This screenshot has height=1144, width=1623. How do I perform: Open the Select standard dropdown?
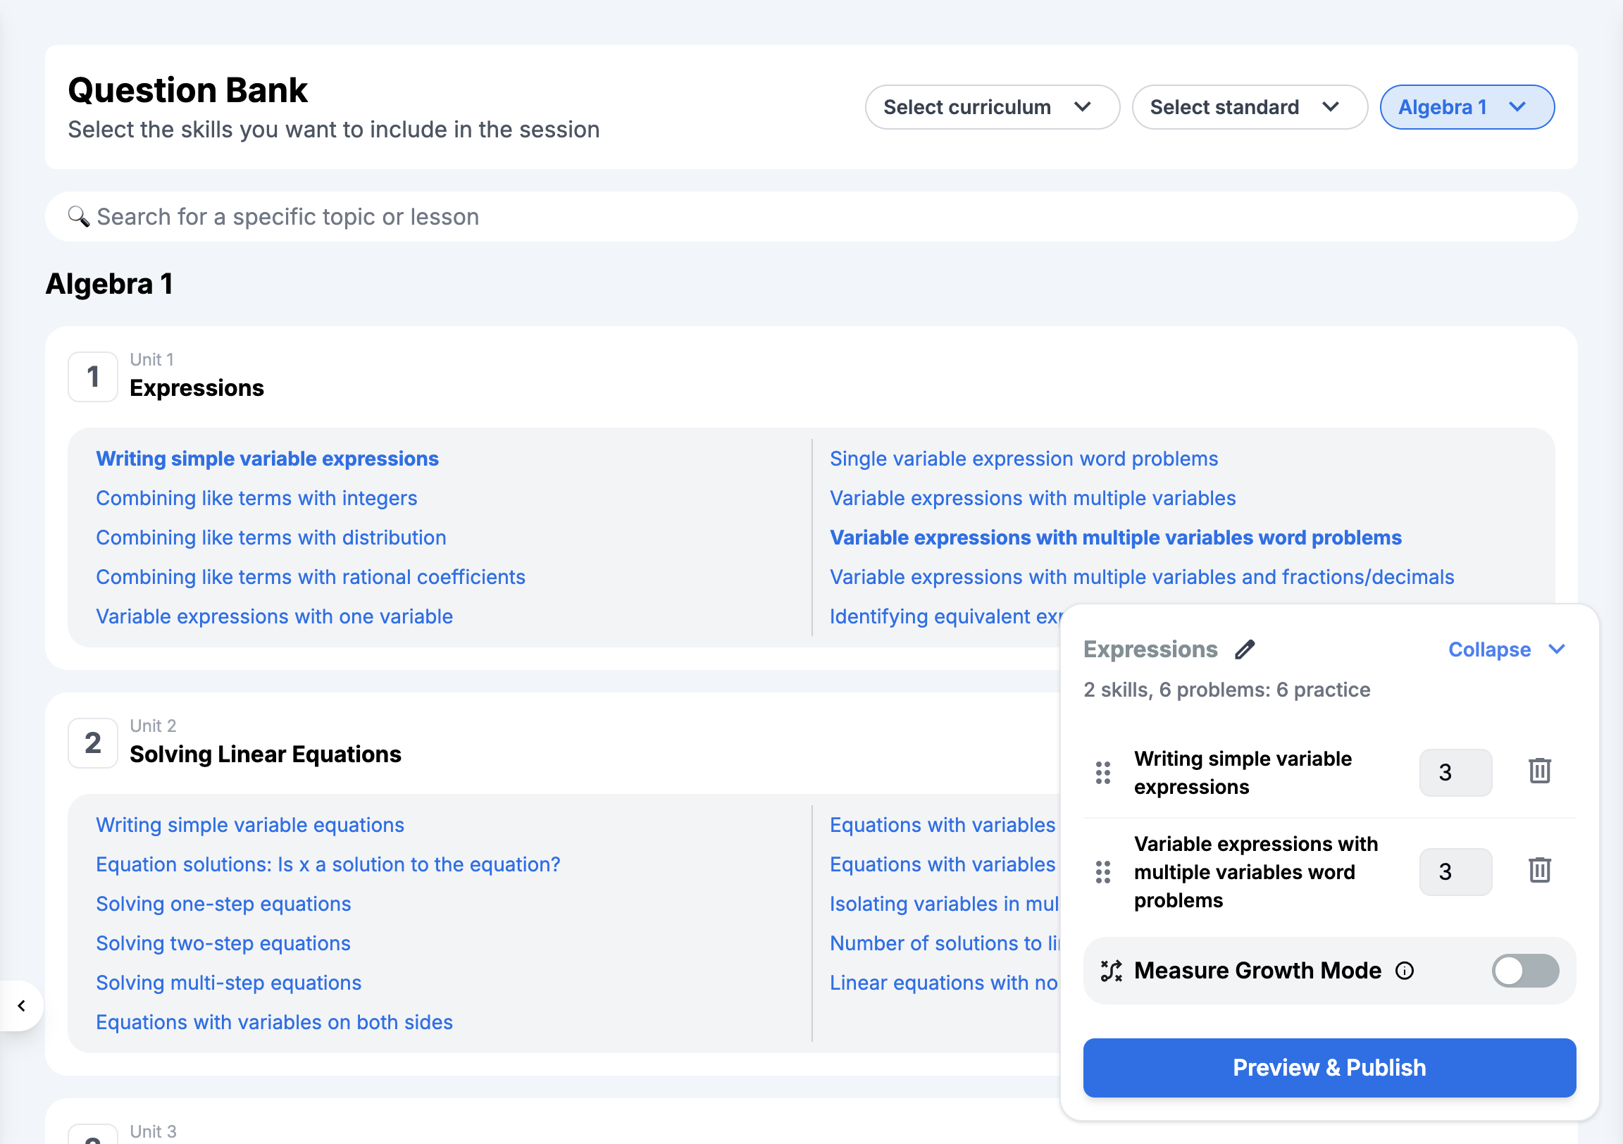1248,107
